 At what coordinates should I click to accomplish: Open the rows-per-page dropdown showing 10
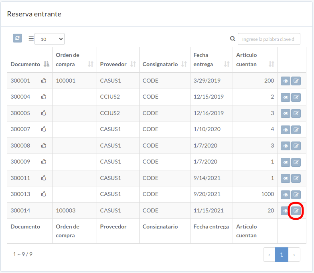[49, 39]
